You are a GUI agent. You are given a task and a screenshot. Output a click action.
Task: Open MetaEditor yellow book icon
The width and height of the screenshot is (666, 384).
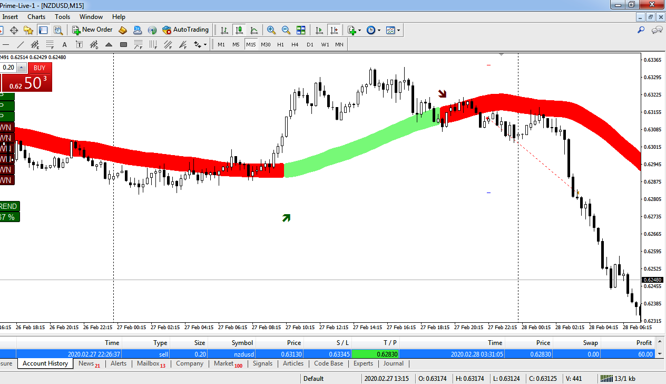click(123, 30)
